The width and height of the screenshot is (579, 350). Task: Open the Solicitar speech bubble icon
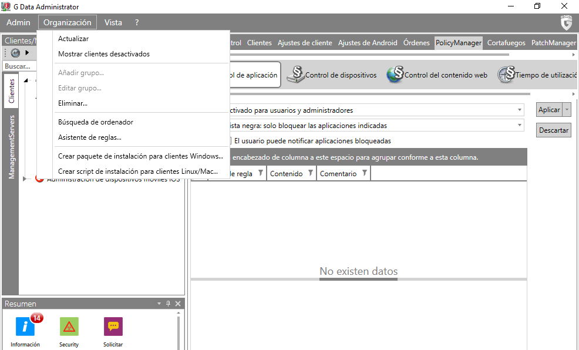click(x=113, y=327)
